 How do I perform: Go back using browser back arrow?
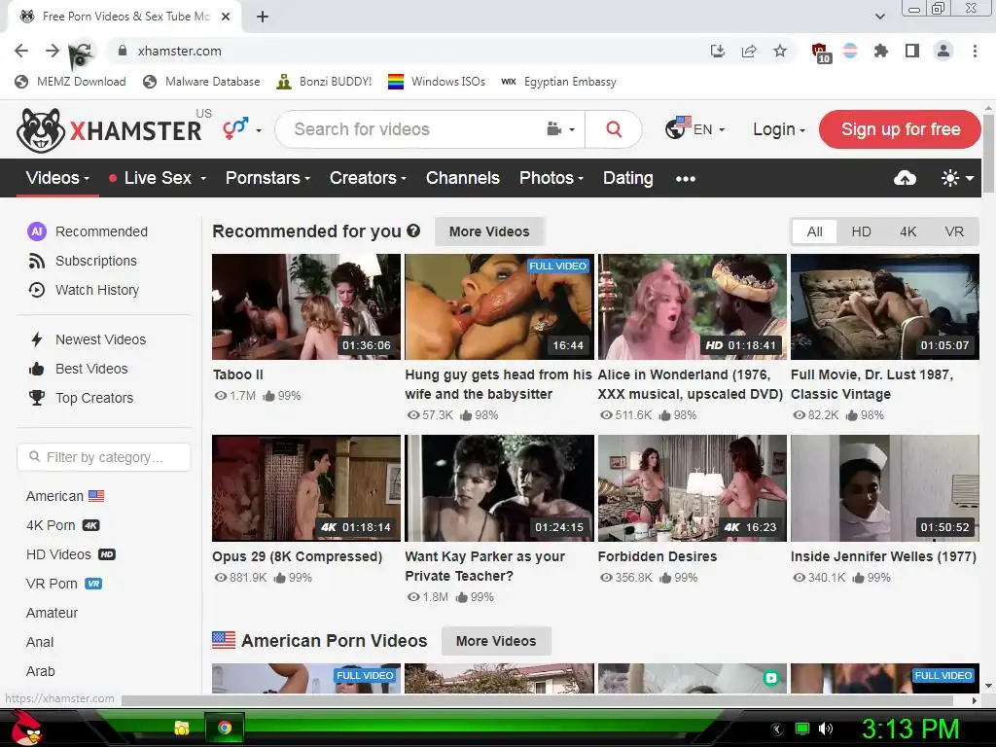click(21, 51)
